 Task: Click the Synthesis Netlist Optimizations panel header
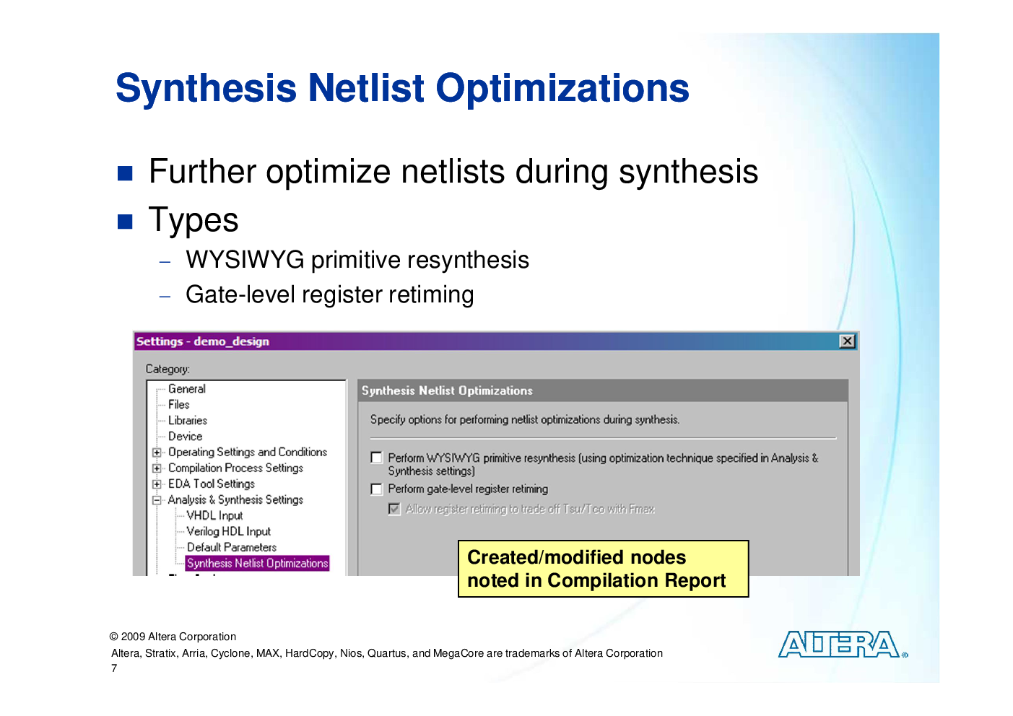[602, 391]
